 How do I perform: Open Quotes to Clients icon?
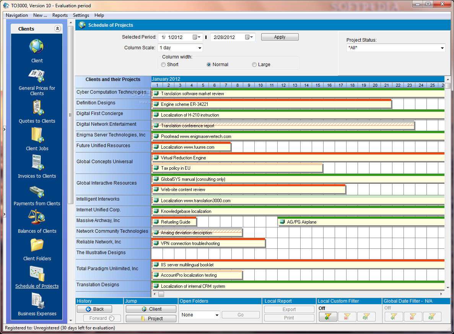(x=37, y=108)
